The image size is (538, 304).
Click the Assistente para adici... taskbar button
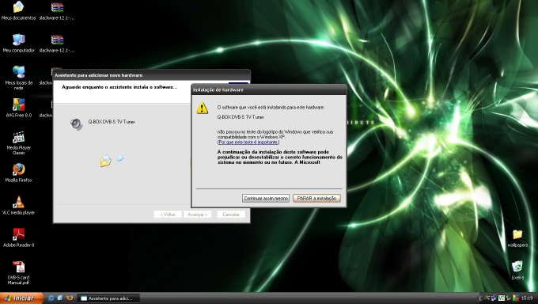pyautogui.click(x=108, y=298)
